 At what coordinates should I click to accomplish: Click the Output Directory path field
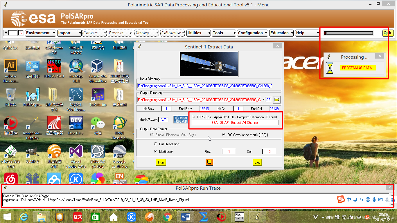coord(199,100)
